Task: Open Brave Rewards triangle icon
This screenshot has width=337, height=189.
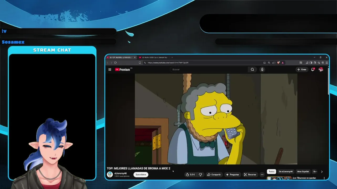Action: (x=283, y=63)
